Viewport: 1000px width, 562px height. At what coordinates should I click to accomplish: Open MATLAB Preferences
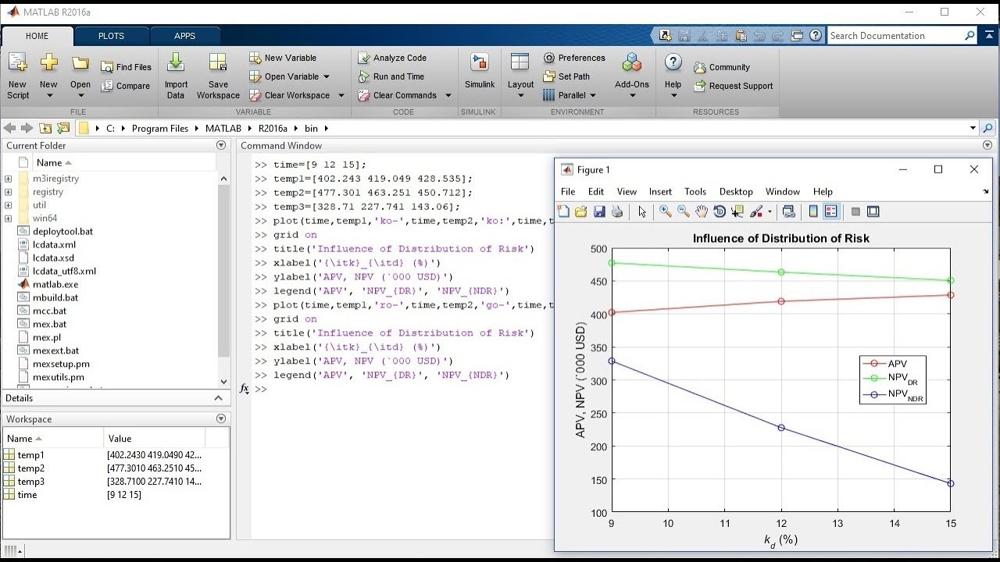[x=574, y=58]
